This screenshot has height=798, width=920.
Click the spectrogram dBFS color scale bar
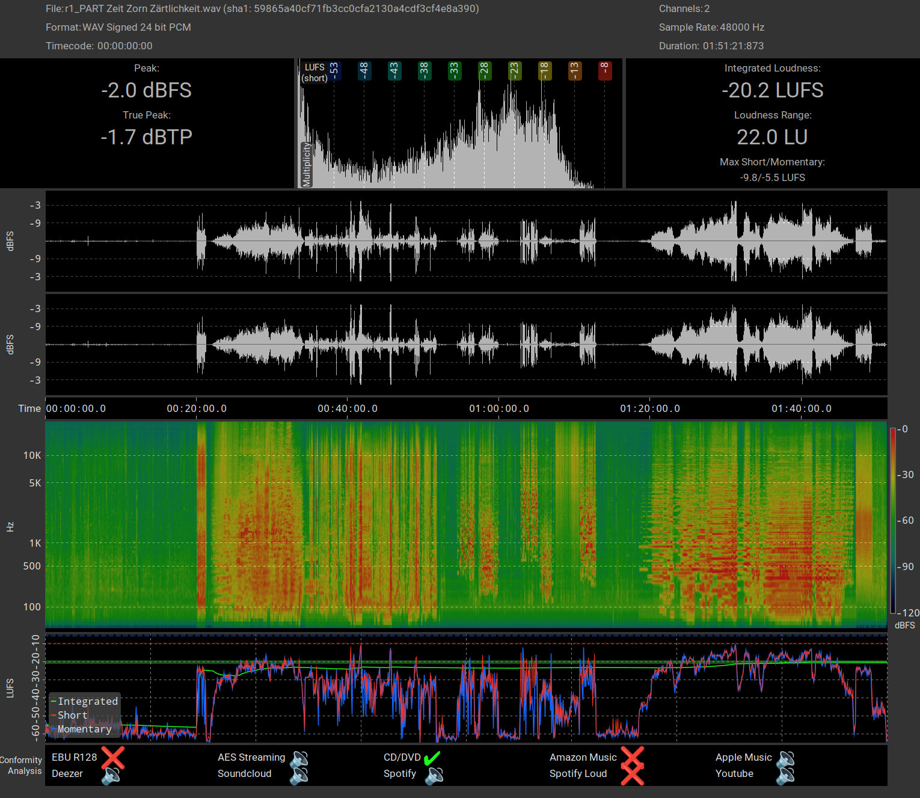893,520
